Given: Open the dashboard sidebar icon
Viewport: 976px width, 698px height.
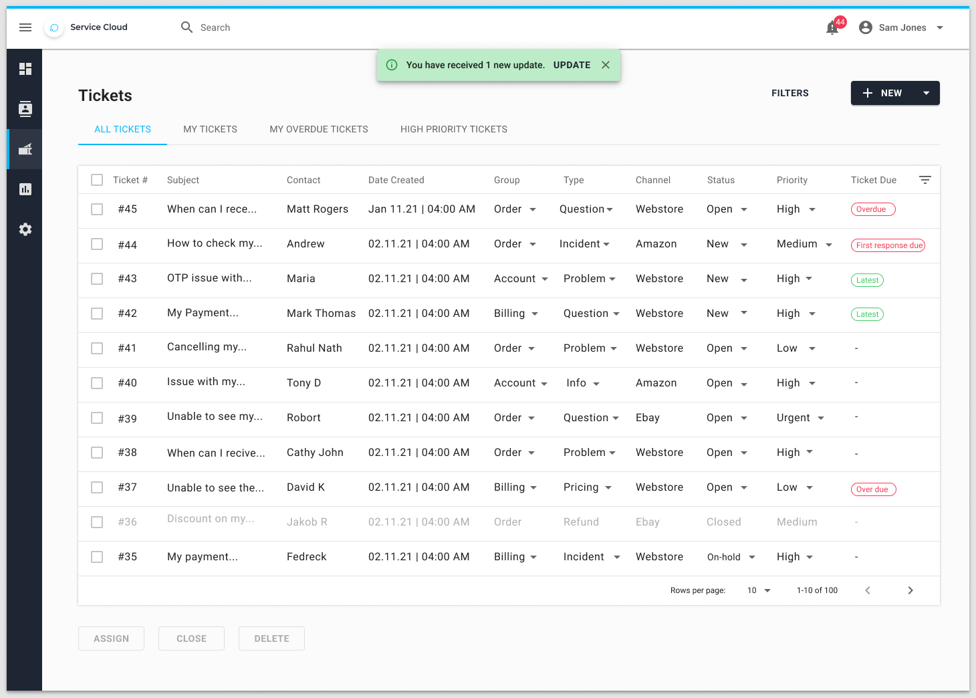Looking at the screenshot, I should (x=25, y=69).
